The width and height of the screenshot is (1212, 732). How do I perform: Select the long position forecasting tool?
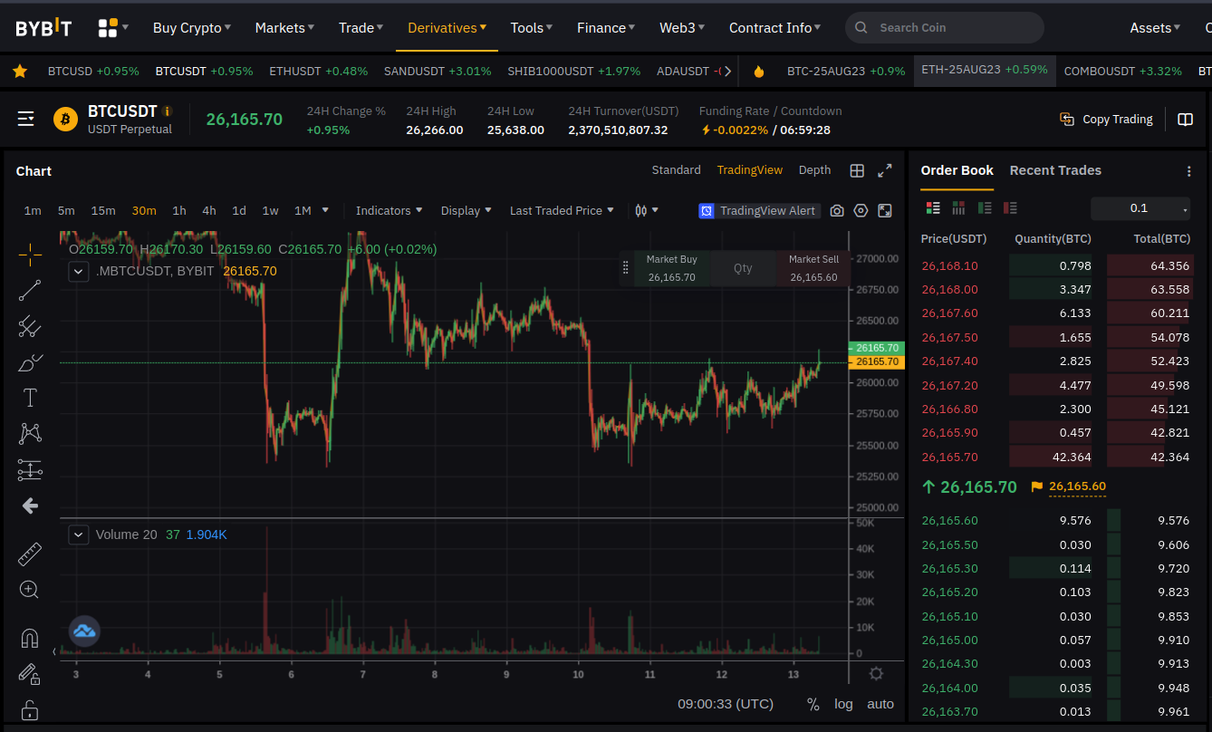click(x=30, y=469)
